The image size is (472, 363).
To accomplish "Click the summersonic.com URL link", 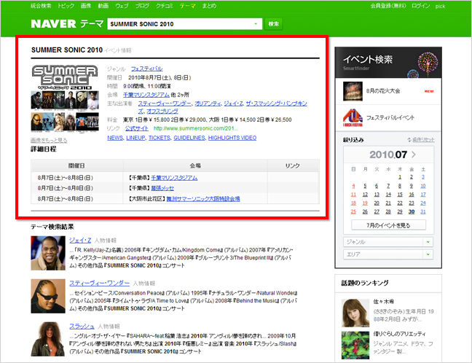I will coord(196,128).
